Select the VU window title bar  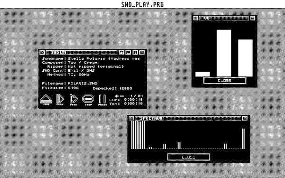tap(224, 18)
